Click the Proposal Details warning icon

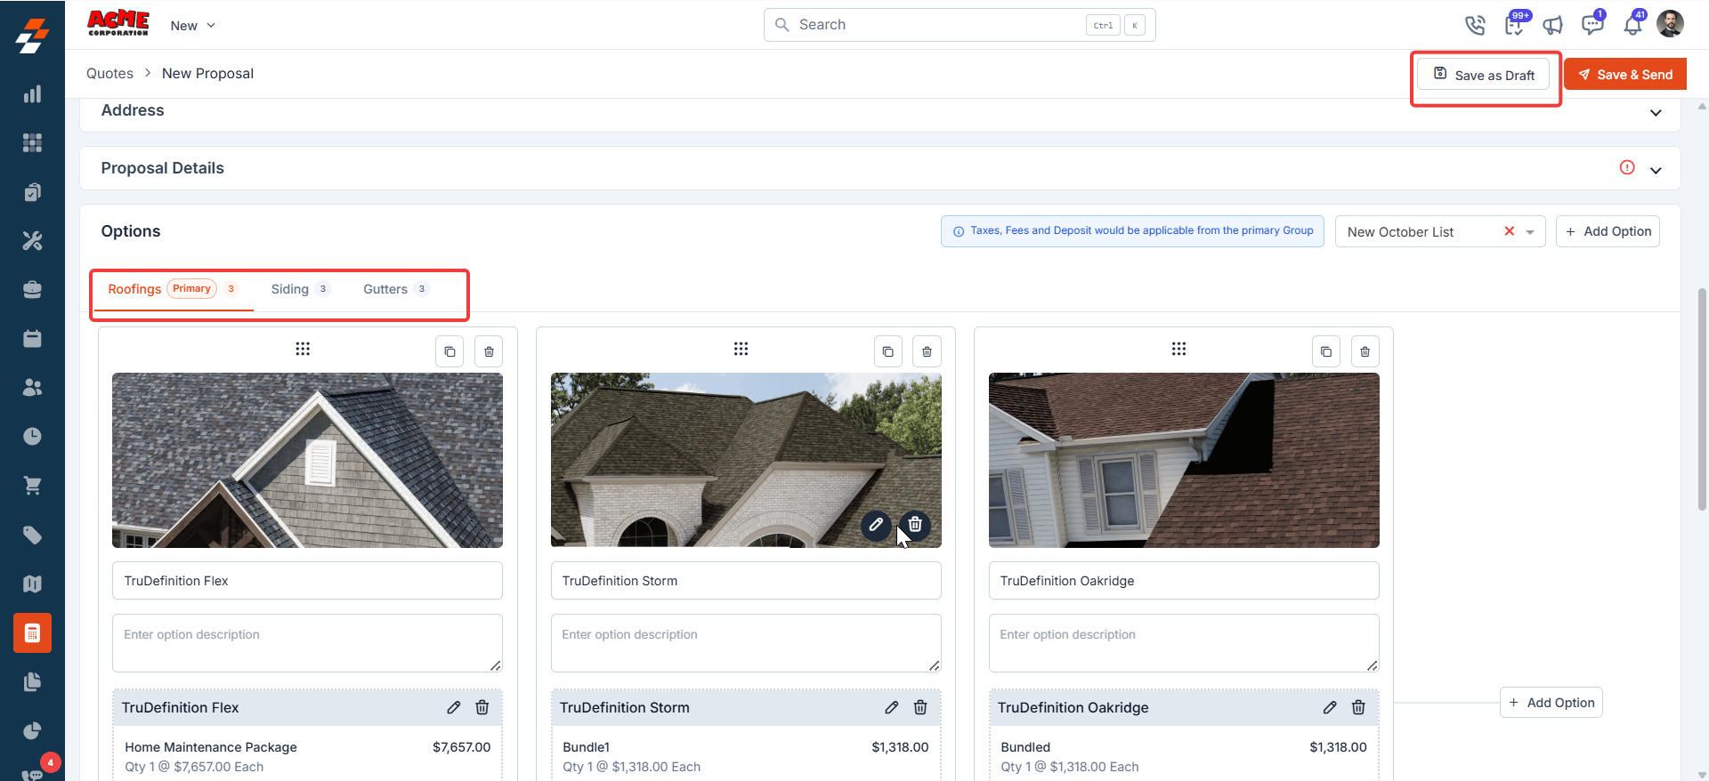click(1627, 167)
